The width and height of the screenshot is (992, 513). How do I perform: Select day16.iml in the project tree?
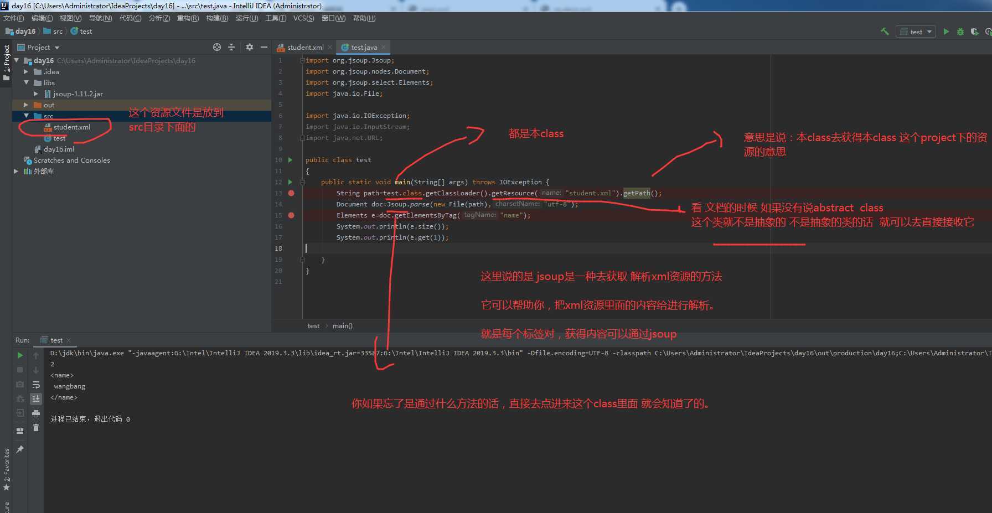(58, 149)
